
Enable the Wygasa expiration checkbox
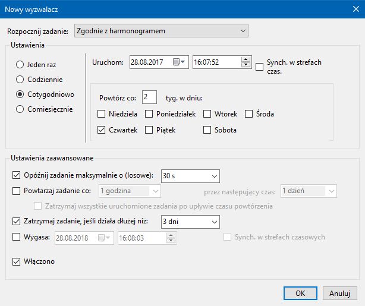16,237
